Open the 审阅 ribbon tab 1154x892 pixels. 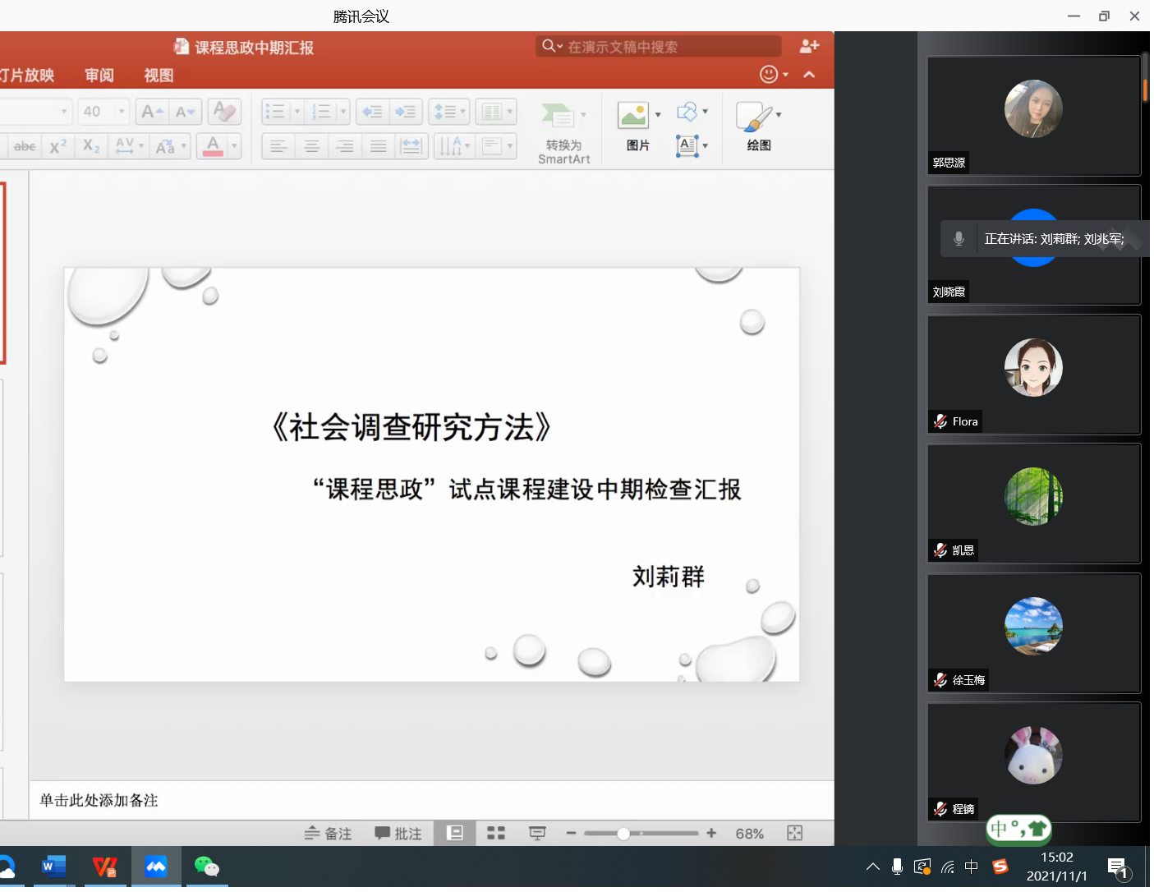[99, 76]
